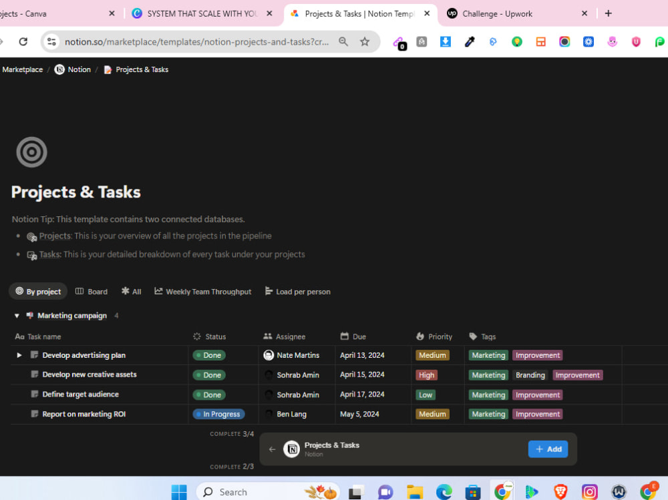Click the Task name column header
Viewport: 668px width, 500px height.
pos(38,336)
